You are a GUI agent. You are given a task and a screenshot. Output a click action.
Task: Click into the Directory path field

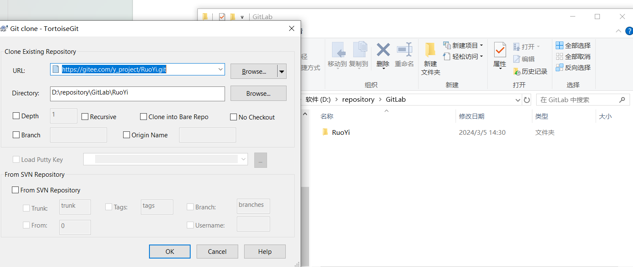pyautogui.click(x=138, y=94)
